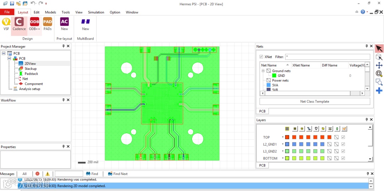Click the blue plus tool

click(379, 91)
